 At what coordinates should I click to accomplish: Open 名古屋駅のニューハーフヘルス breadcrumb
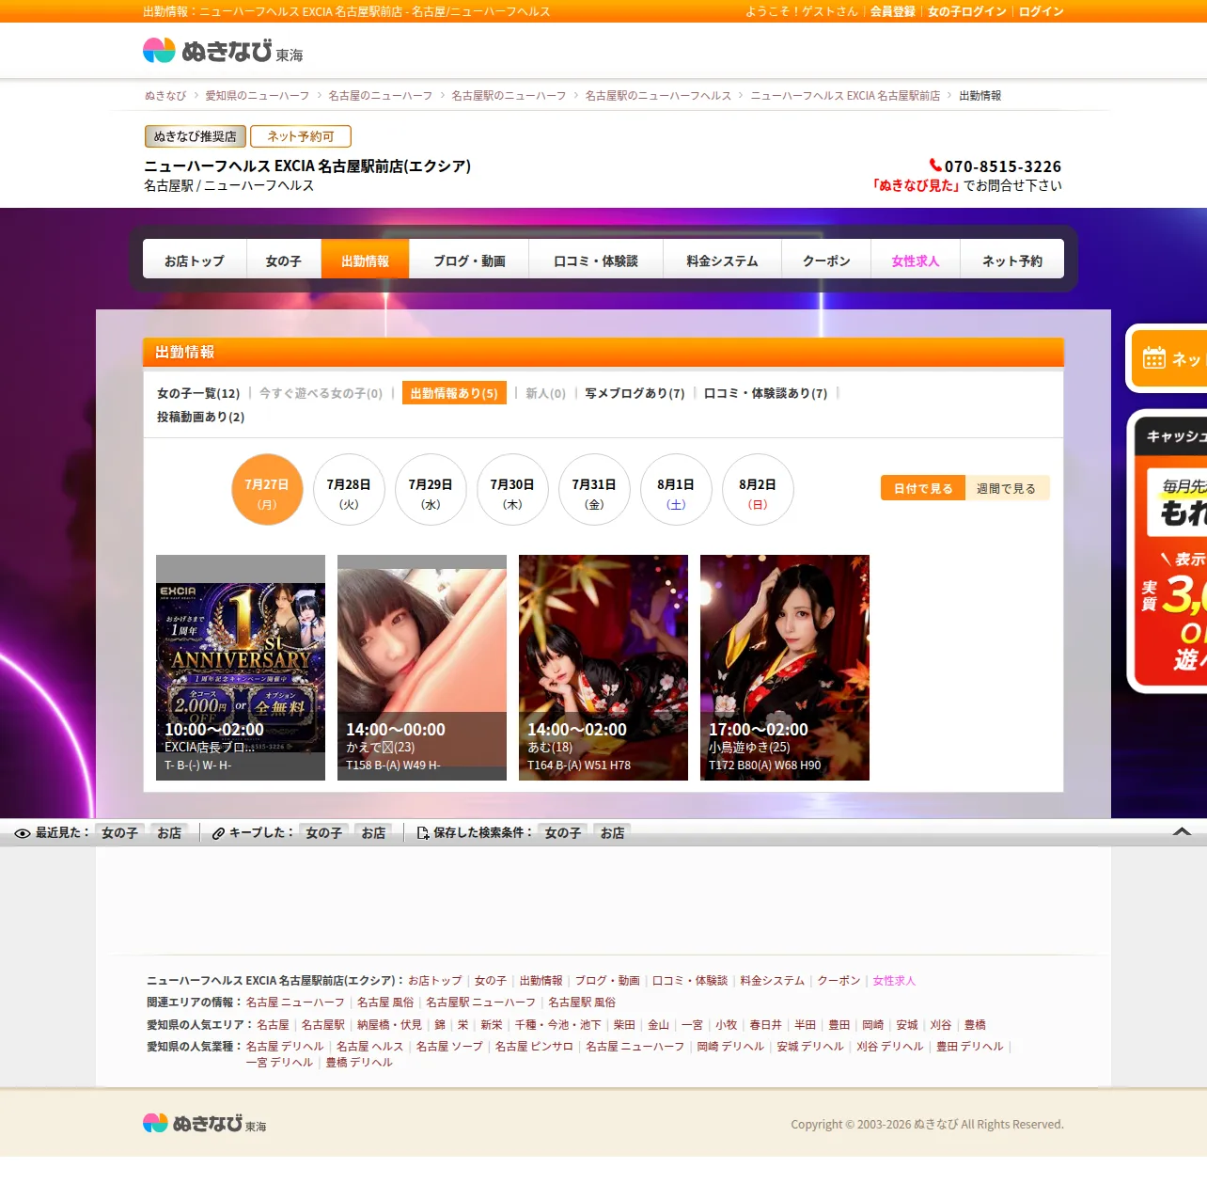[658, 96]
